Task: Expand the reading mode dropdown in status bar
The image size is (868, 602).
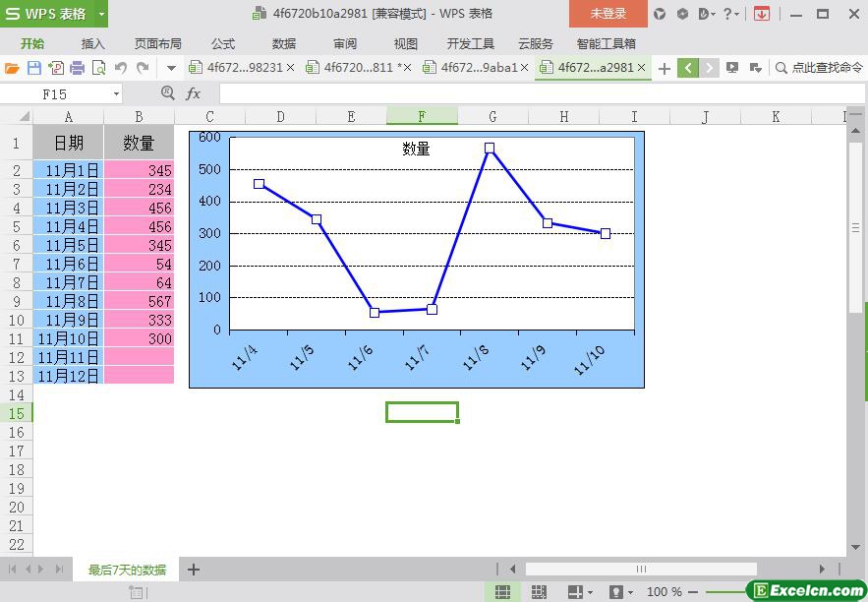Action: pyautogui.click(x=590, y=592)
